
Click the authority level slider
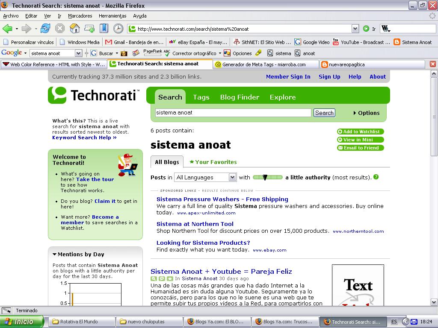coord(268,177)
